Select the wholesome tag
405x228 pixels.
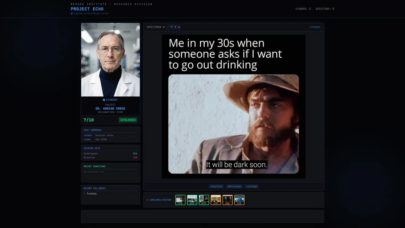coord(234,186)
